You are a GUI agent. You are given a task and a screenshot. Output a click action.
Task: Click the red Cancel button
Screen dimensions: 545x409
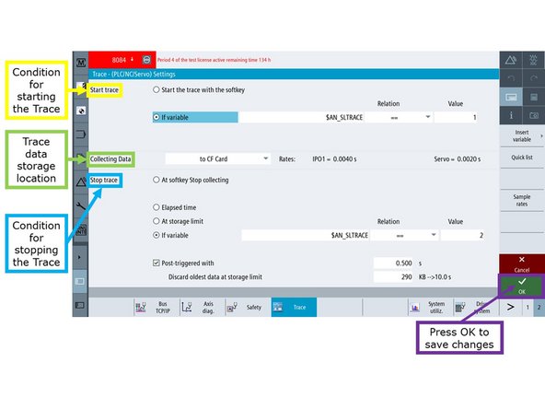tap(522, 263)
